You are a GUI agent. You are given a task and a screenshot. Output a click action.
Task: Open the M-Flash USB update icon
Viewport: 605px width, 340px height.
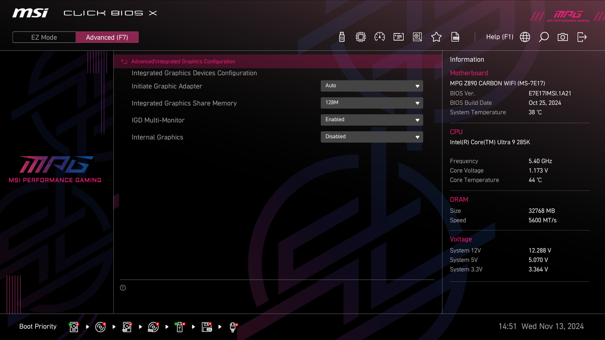[342, 37]
